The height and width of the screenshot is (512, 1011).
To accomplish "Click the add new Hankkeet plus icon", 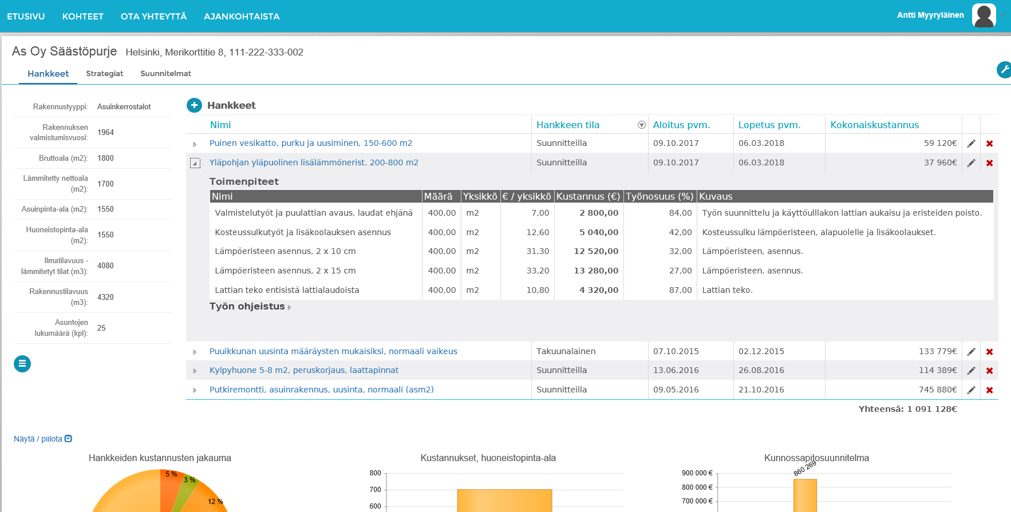I will click(195, 105).
